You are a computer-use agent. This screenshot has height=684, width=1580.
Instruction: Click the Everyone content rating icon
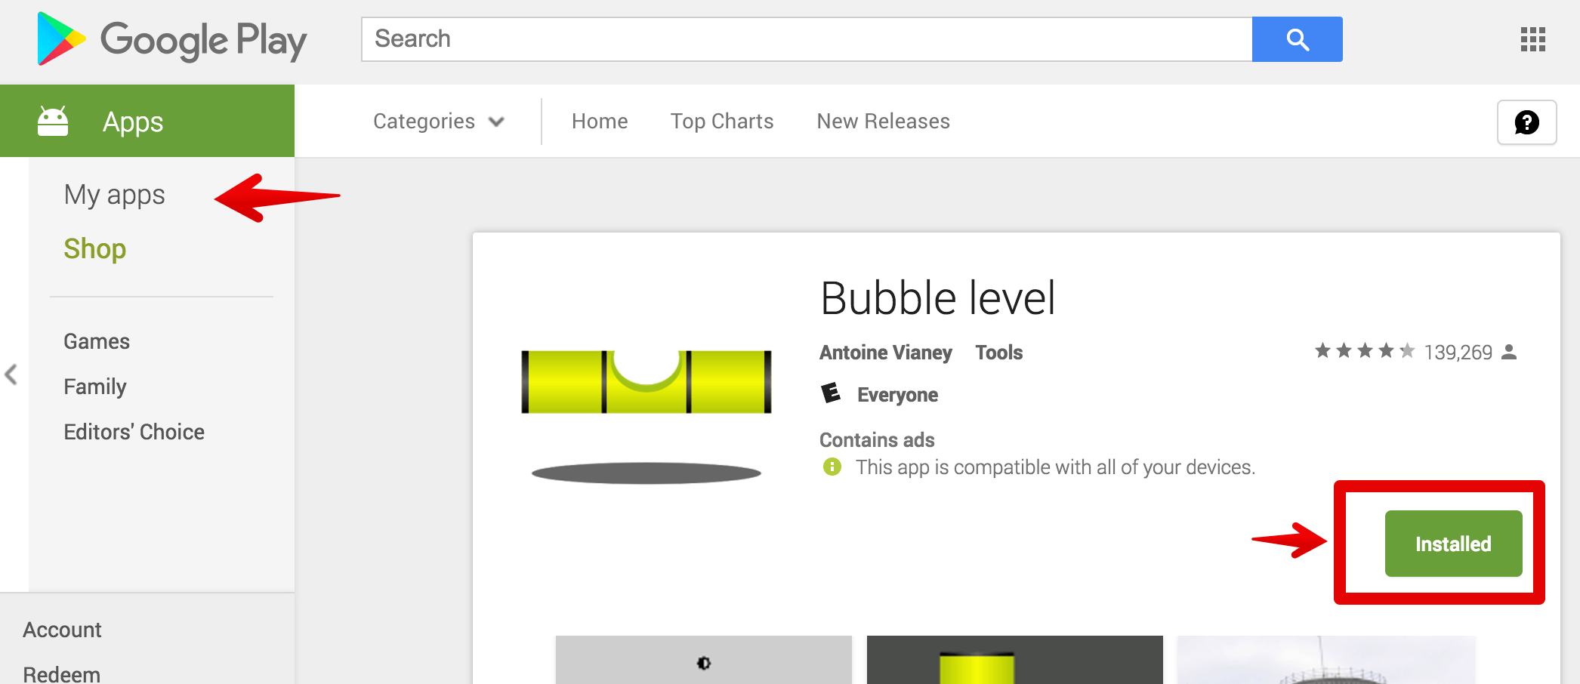pyautogui.click(x=831, y=393)
